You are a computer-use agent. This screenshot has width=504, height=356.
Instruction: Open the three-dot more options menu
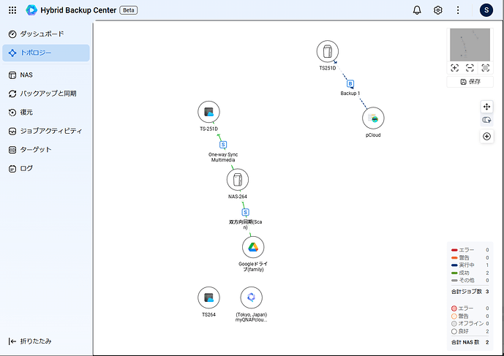(x=458, y=10)
